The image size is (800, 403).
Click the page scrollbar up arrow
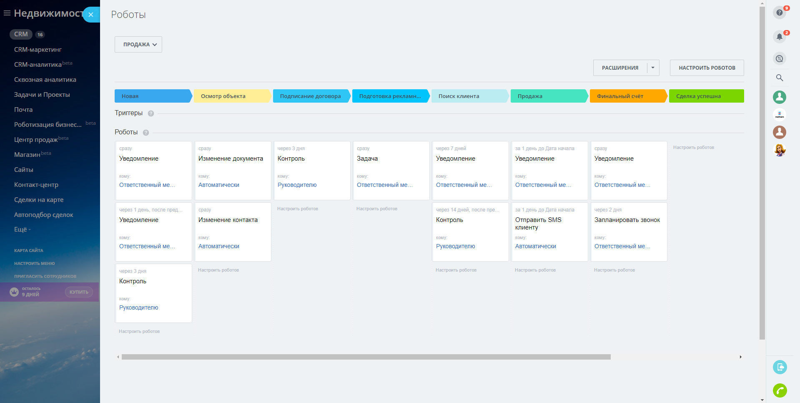(762, 3)
